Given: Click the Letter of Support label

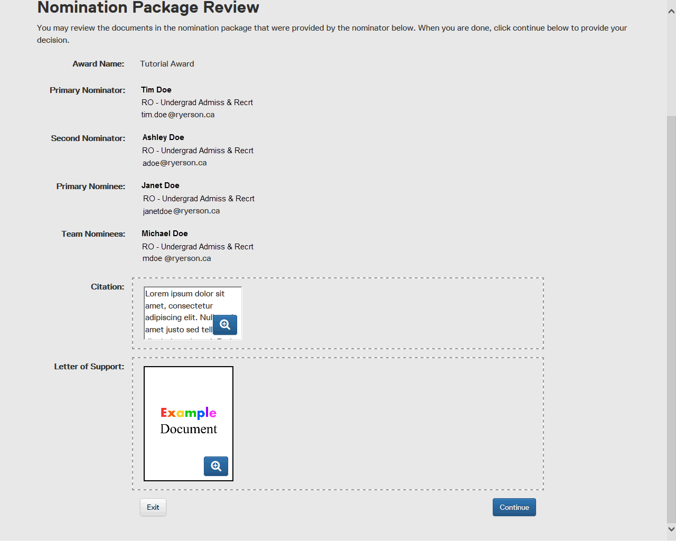Looking at the screenshot, I should tap(89, 367).
